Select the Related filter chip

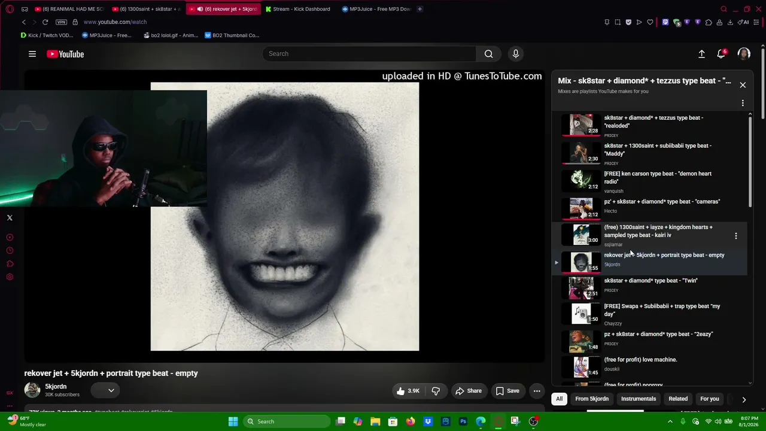click(x=678, y=399)
